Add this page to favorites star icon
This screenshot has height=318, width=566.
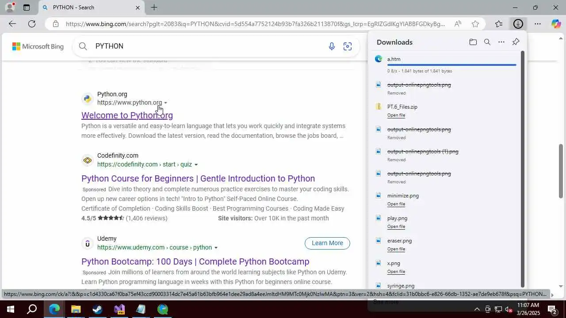tap(475, 24)
